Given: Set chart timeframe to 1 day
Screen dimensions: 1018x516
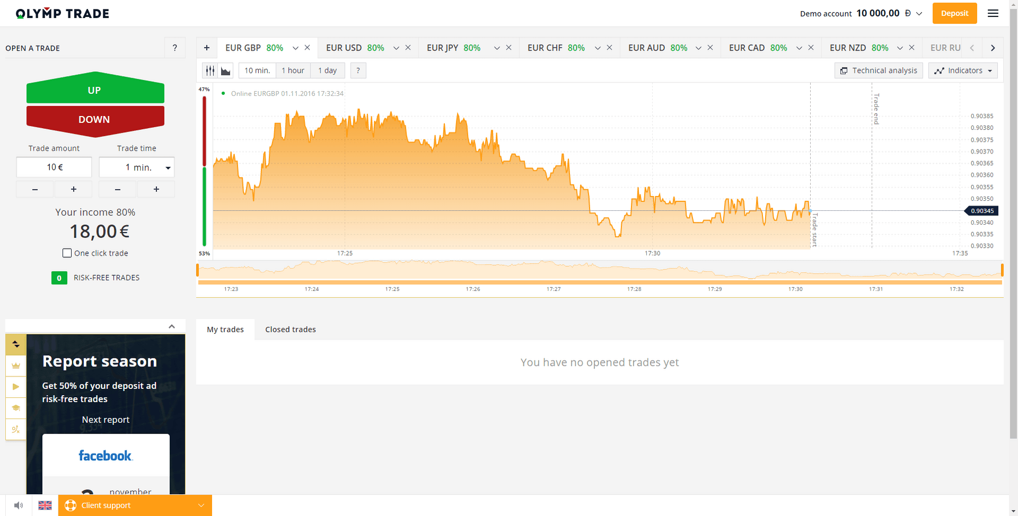Looking at the screenshot, I should [x=328, y=70].
